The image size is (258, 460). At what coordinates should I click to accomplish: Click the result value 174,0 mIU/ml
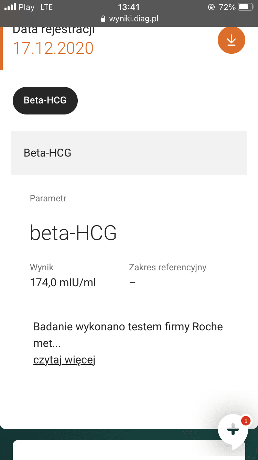(63, 283)
